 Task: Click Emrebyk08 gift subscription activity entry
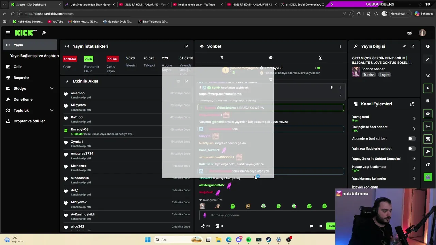(x=127, y=132)
